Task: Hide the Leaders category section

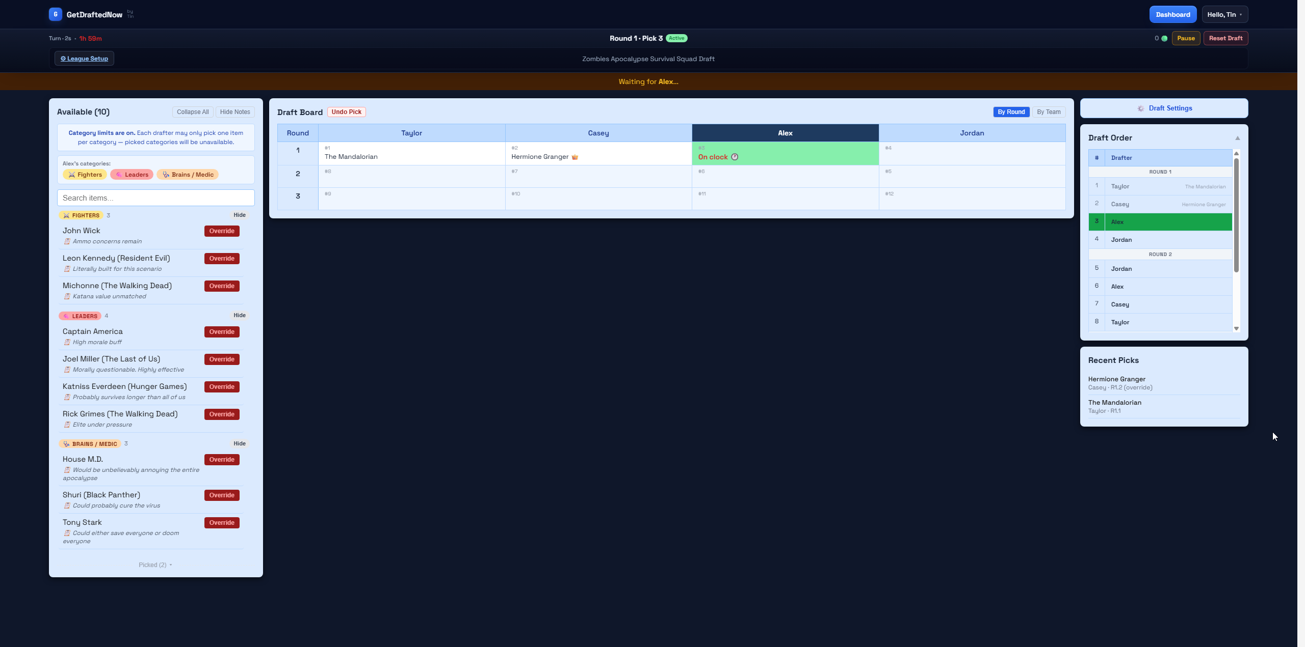Action: click(x=240, y=315)
